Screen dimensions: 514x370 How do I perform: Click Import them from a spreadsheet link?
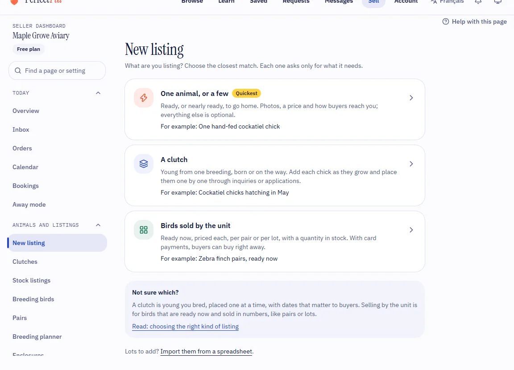point(206,351)
